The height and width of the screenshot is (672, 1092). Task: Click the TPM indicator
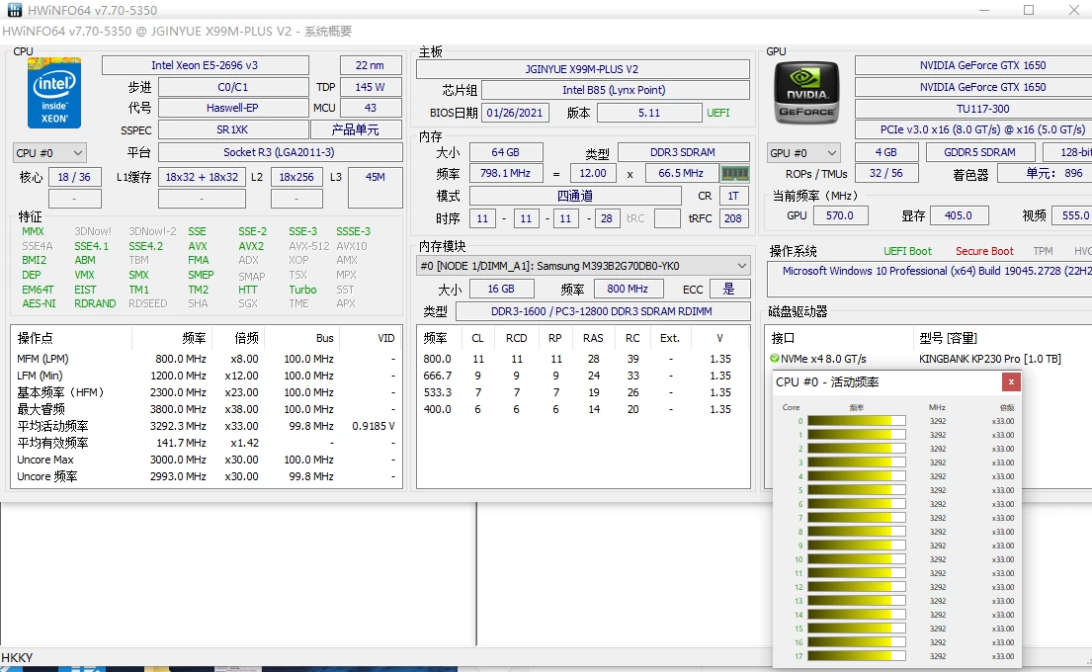(x=1043, y=251)
